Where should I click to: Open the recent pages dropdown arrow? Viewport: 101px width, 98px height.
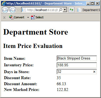click(x=18, y=10)
